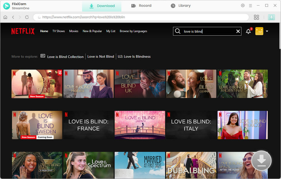Switch to the Record tab
The width and height of the screenshot is (281, 179).
(x=141, y=6)
